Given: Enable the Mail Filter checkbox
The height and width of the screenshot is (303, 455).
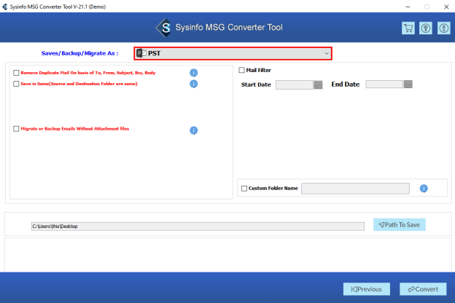Looking at the screenshot, I should point(242,70).
